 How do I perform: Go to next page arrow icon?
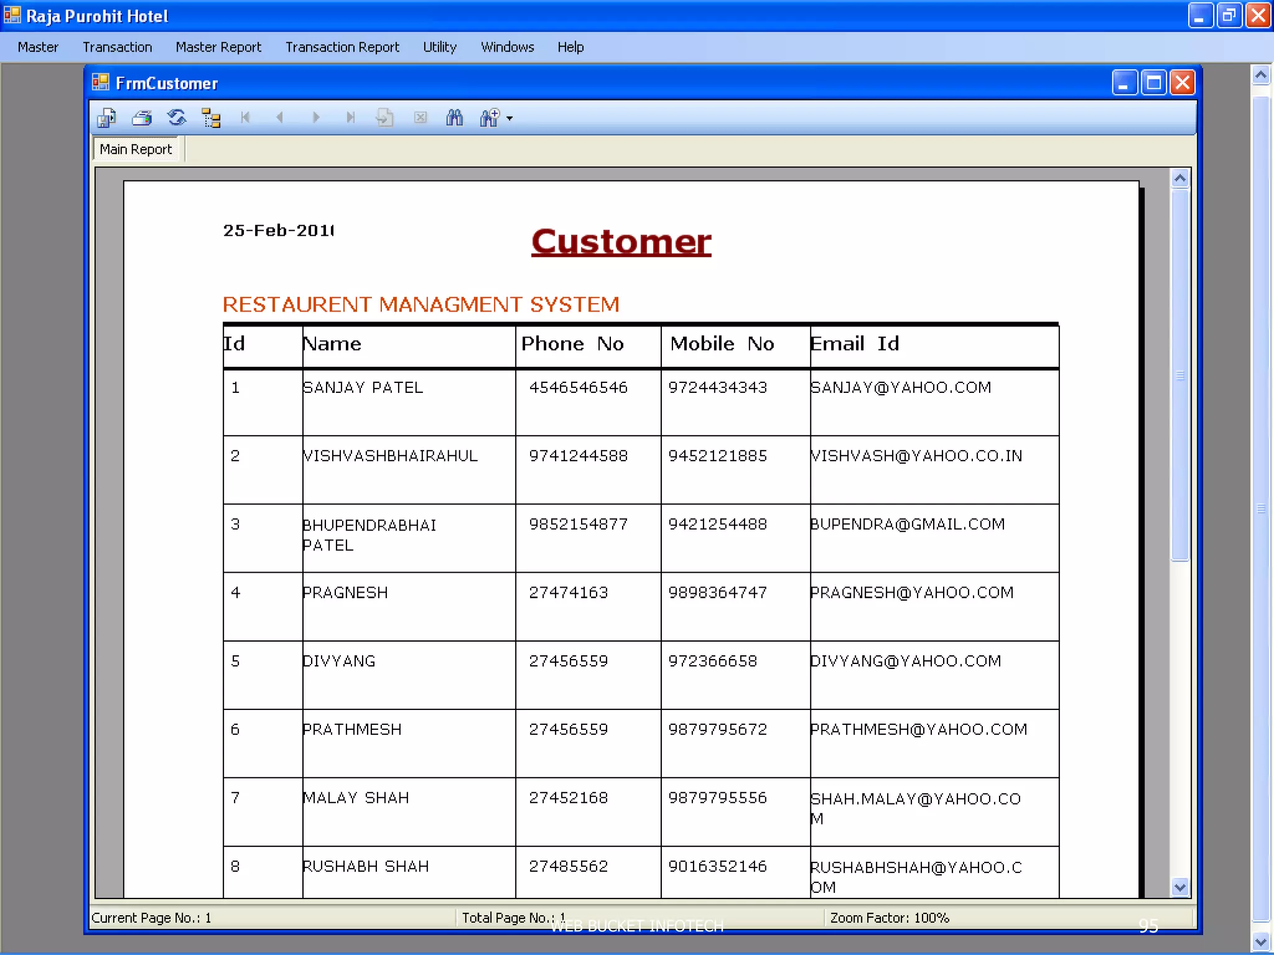pos(316,118)
